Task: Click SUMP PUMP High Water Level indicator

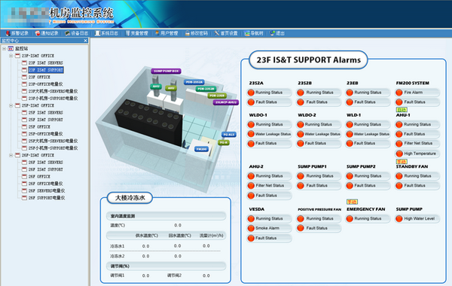Action: [417, 218]
